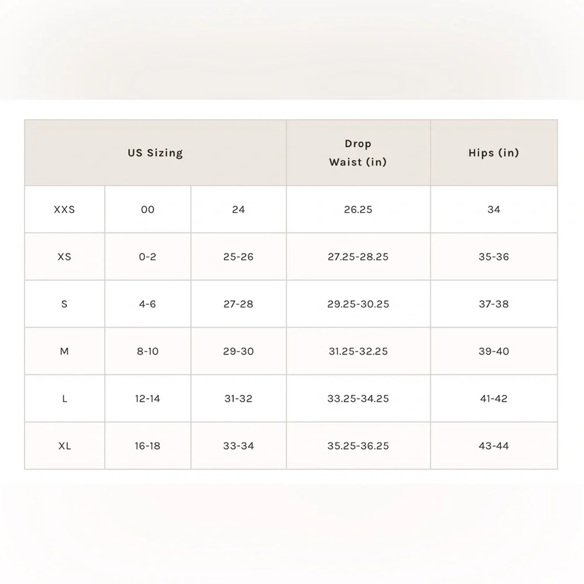Viewport: 584px width, 584px height.
Task: Click the 35.25-36.25 drop waist cell
Action: pos(359,446)
